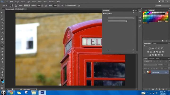Enable the Erase to History checkbox

tap(66, 6)
